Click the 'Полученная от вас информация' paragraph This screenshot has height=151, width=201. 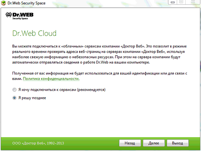pyautogui.click(x=100, y=76)
